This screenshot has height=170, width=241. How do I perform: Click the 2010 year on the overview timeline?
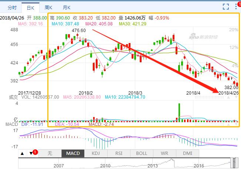coord(105,166)
